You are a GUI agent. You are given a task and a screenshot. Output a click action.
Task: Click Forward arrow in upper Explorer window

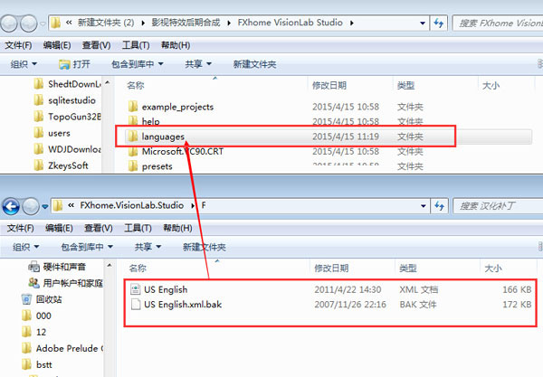[28, 24]
